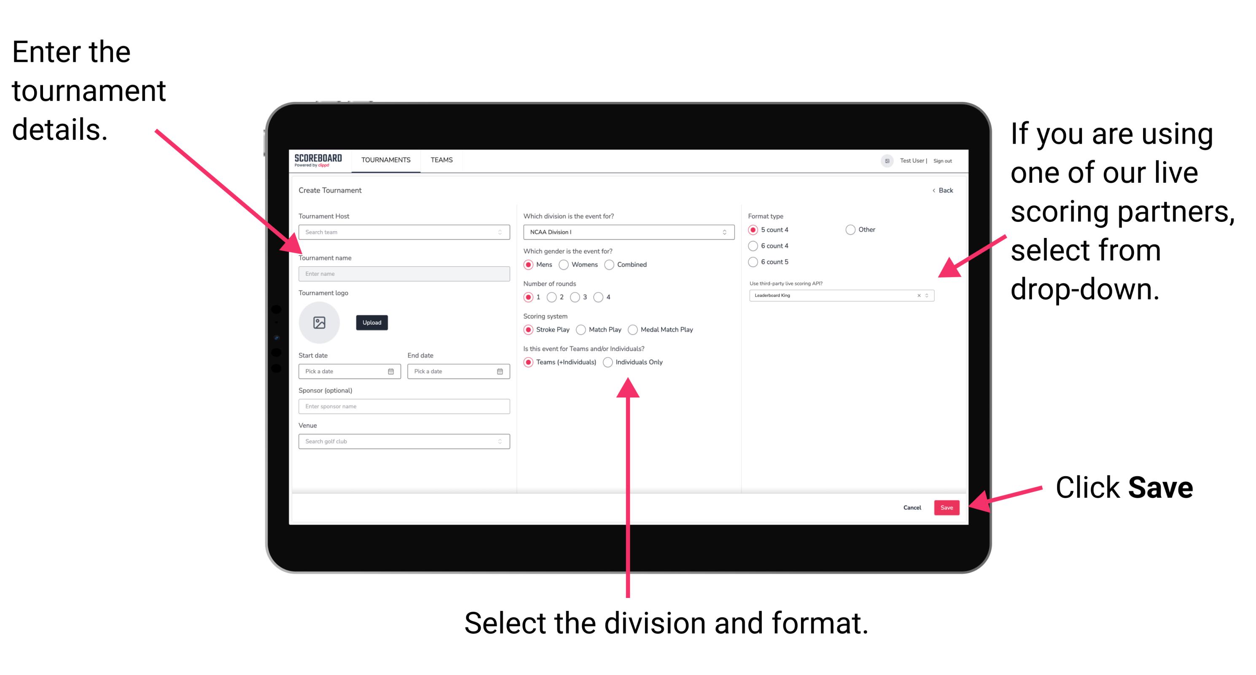Viewport: 1256px width, 675px height.
Task: Click the Upload tournament logo button
Action: (372, 323)
